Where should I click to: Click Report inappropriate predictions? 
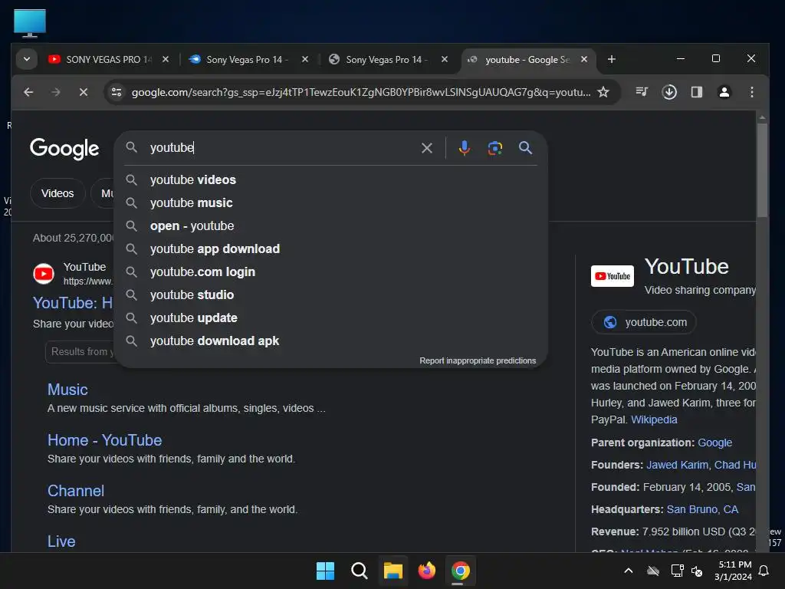click(478, 360)
